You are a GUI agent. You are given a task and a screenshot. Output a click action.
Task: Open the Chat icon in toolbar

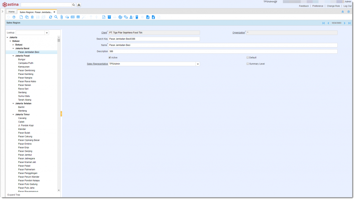pos(67,17)
